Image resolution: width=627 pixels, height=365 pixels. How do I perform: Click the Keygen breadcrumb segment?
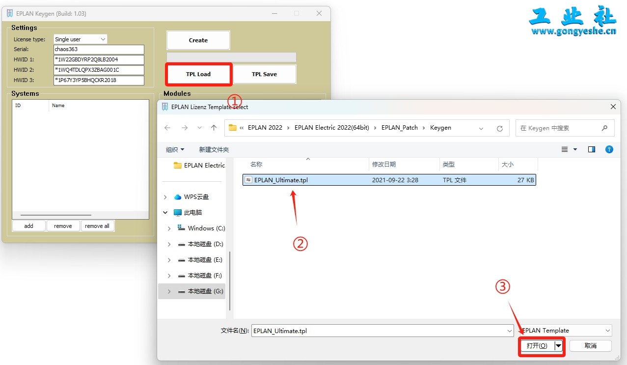pyautogui.click(x=440, y=128)
